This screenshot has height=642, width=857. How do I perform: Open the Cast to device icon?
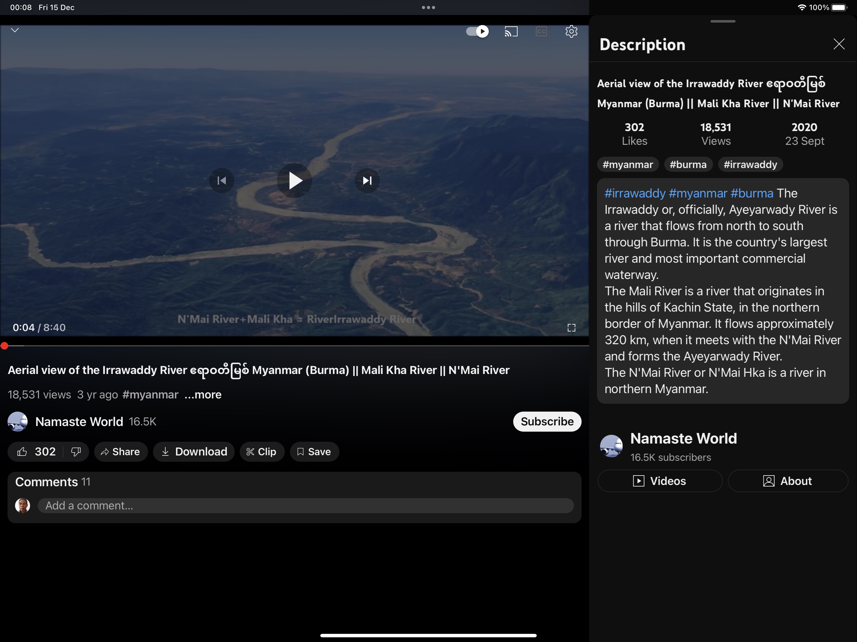coord(511,31)
